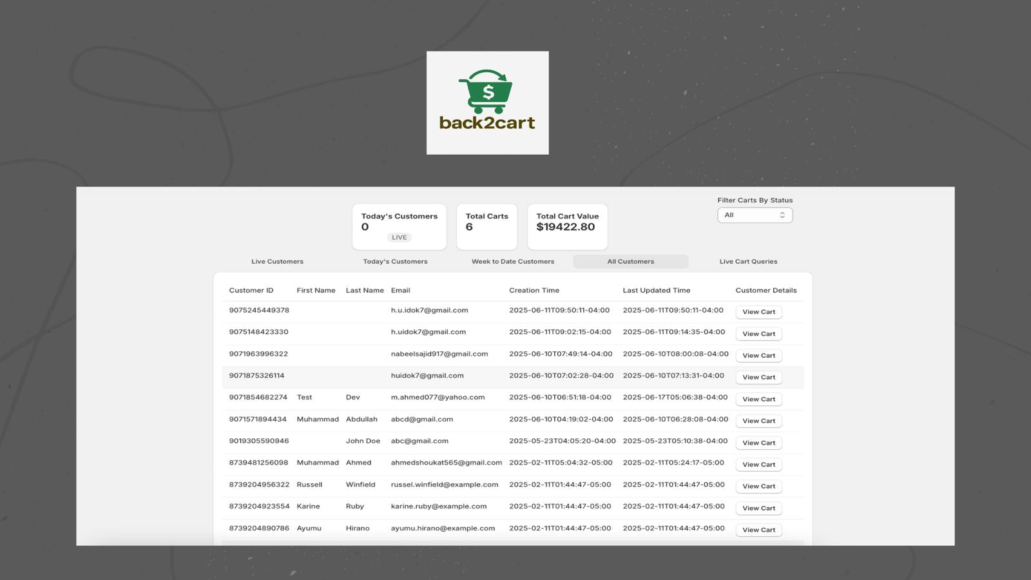The width and height of the screenshot is (1031, 580).
Task: Show the Live Cart Queries tab
Action: tap(748, 262)
